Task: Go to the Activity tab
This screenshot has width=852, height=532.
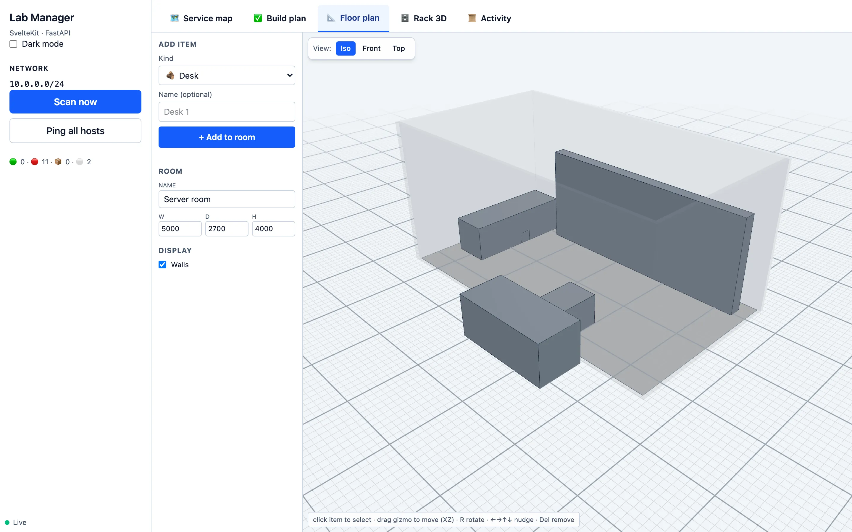Action: pos(489,18)
